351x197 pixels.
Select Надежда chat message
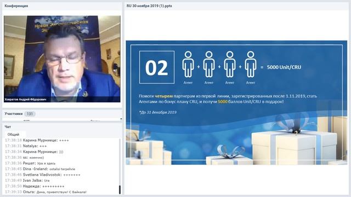point(35,186)
